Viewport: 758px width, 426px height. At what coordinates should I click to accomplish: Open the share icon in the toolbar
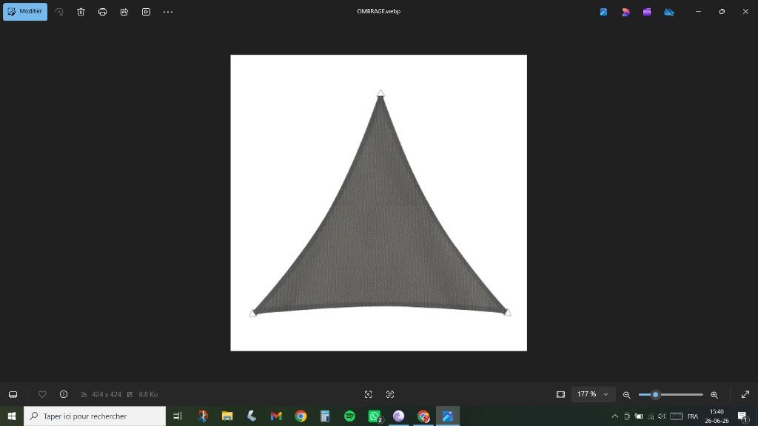[x=124, y=12]
